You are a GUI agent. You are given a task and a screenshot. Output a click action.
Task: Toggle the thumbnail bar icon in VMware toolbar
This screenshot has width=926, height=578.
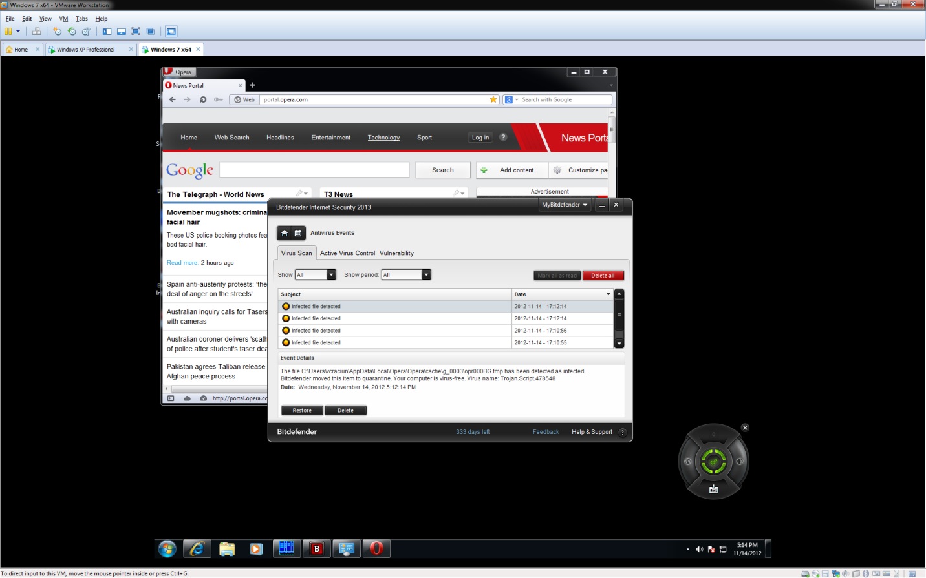click(x=122, y=31)
